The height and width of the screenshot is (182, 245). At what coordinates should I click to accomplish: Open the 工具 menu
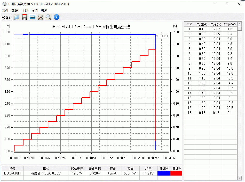click(x=25, y=11)
